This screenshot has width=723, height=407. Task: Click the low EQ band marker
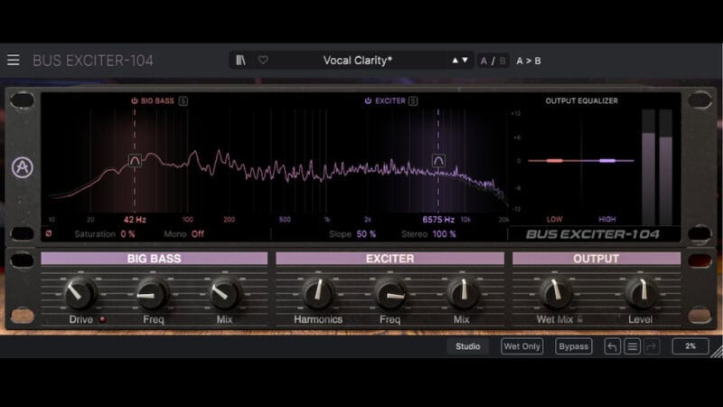554,161
